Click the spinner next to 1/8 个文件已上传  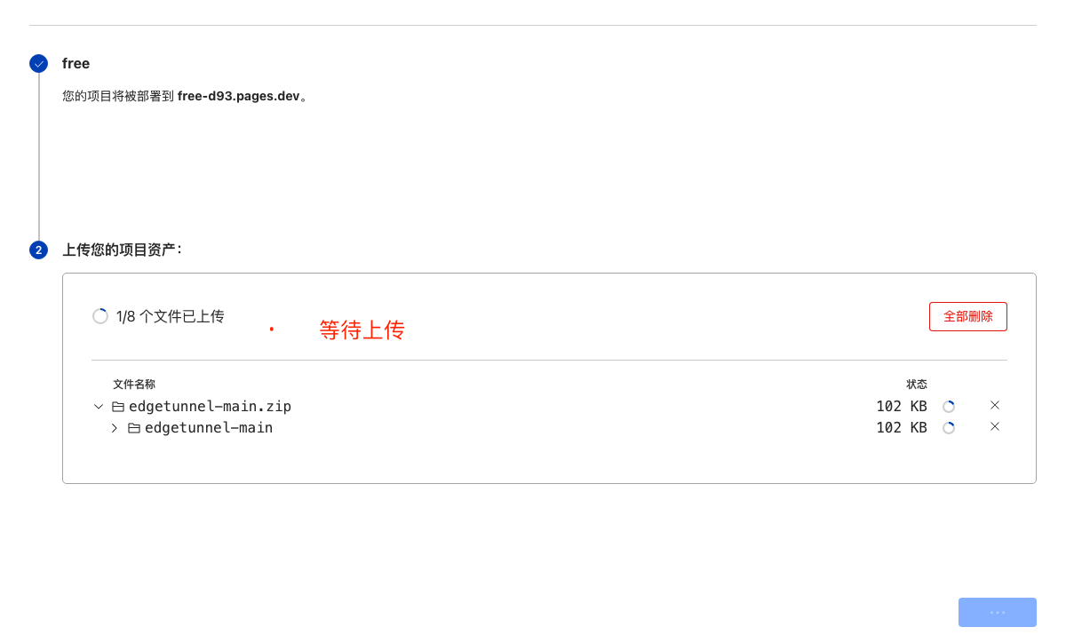click(100, 316)
